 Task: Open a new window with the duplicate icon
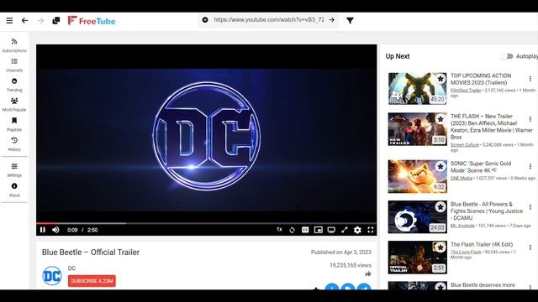click(x=56, y=20)
